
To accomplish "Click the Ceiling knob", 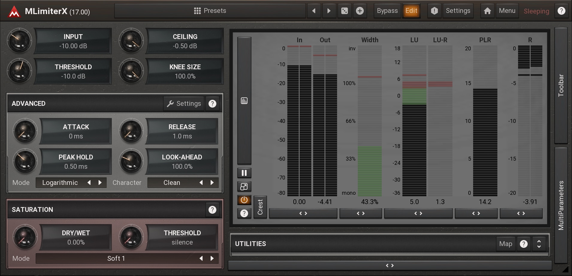I will pyautogui.click(x=131, y=41).
